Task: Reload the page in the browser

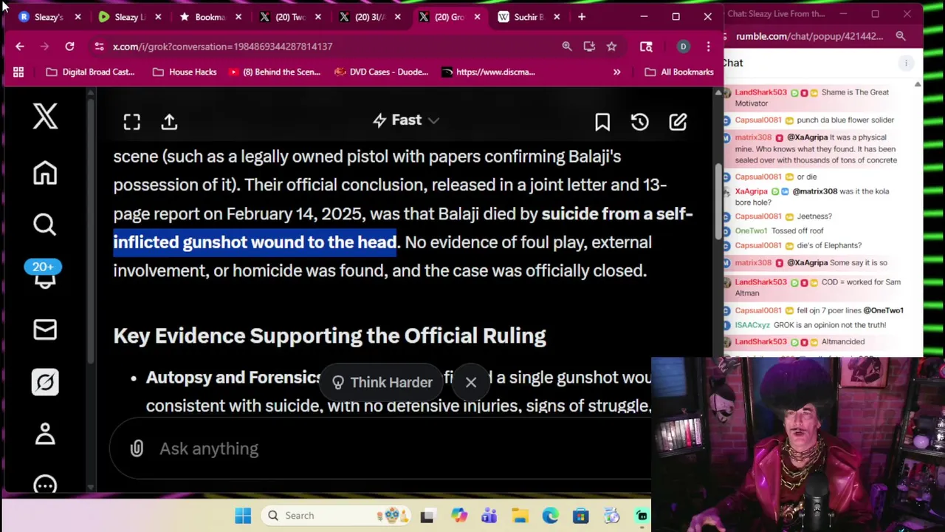Action: [x=69, y=47]
